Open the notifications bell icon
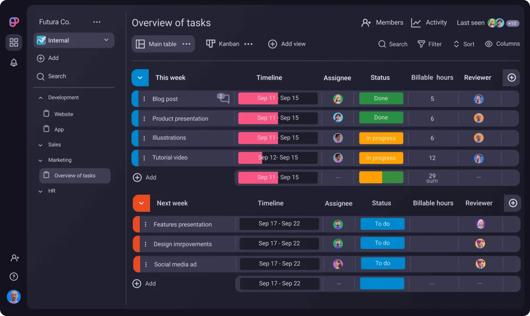 (x=14, y=62)
